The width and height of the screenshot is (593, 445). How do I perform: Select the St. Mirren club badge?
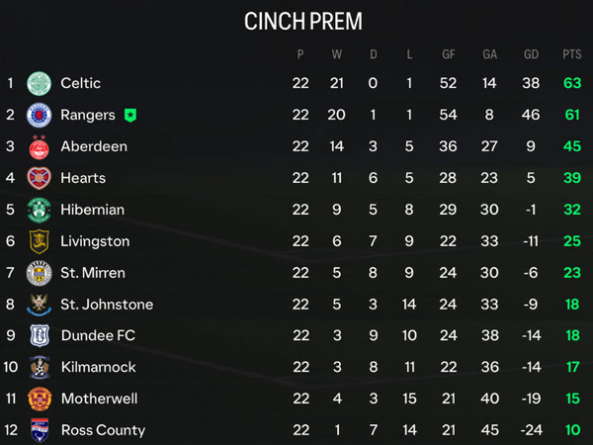click(39, 273)
